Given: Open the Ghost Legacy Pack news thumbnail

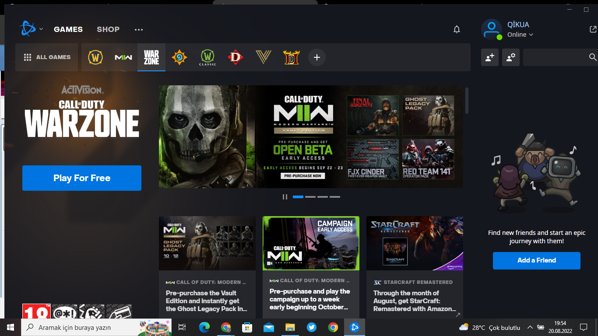Looking at the screenshot, I should (x=207, y=243).
